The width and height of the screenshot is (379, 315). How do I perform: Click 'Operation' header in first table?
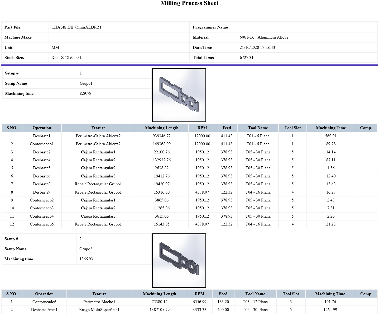(42, 128)
